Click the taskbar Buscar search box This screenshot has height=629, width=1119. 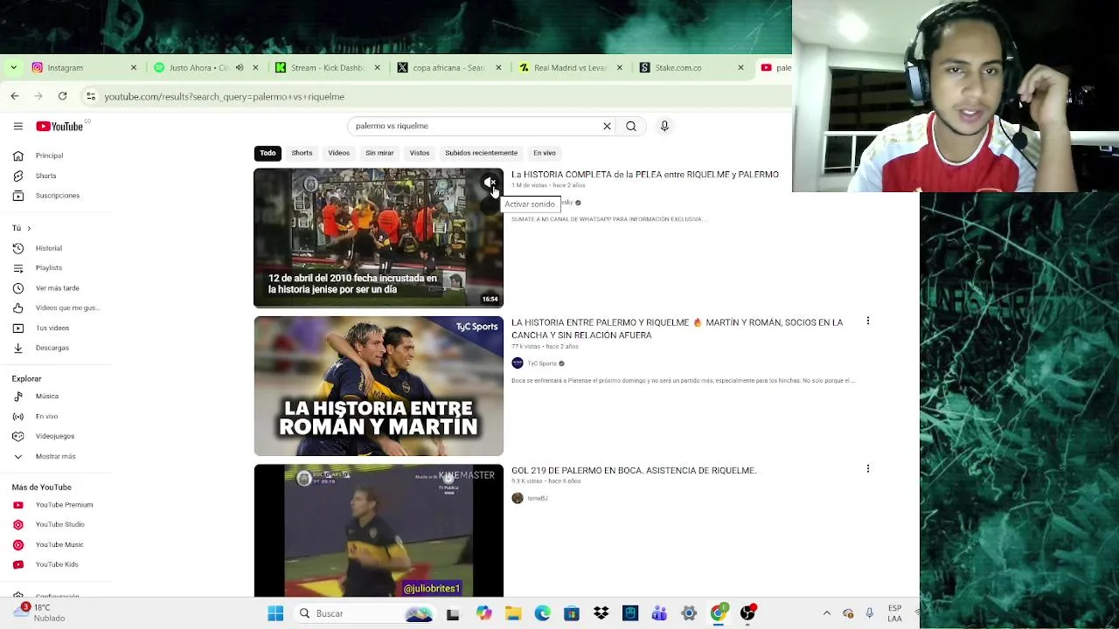coord(365,613)
